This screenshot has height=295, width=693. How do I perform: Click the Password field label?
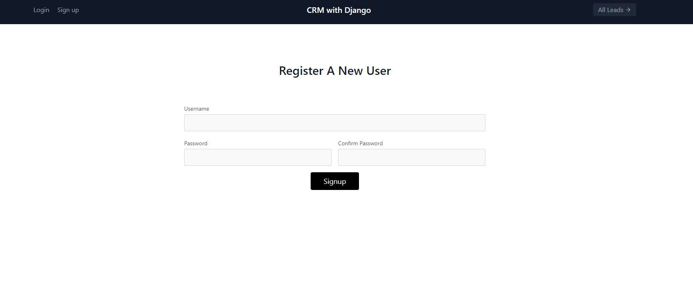196,143
